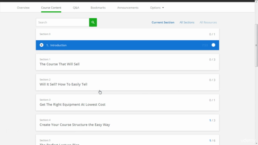Switch to the Overview tab
Image resolution: width=258 pixels, height=145 pixels.
(x=23, y=8)
